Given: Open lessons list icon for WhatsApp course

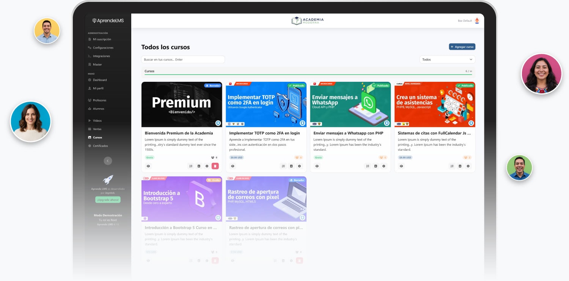Looking at the screenshot, I should [367, 166].
